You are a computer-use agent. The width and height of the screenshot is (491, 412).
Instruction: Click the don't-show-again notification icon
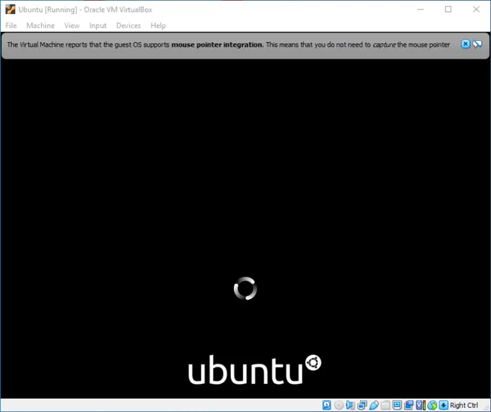(x=477, y=44)
